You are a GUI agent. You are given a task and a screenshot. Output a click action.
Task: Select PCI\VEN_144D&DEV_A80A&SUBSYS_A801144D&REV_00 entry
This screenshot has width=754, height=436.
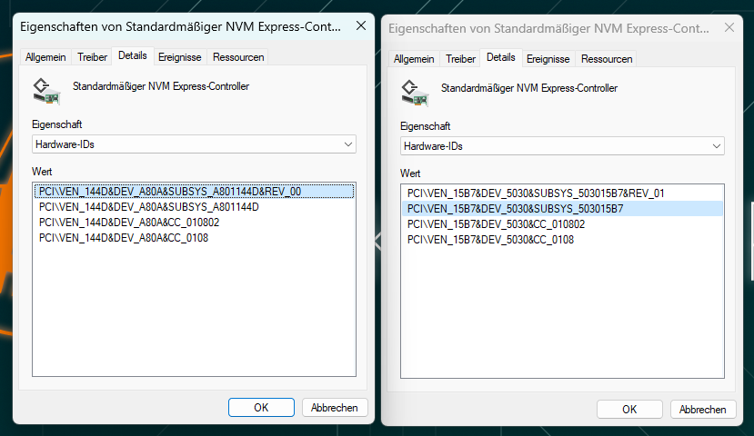click(x=195, y=192)
